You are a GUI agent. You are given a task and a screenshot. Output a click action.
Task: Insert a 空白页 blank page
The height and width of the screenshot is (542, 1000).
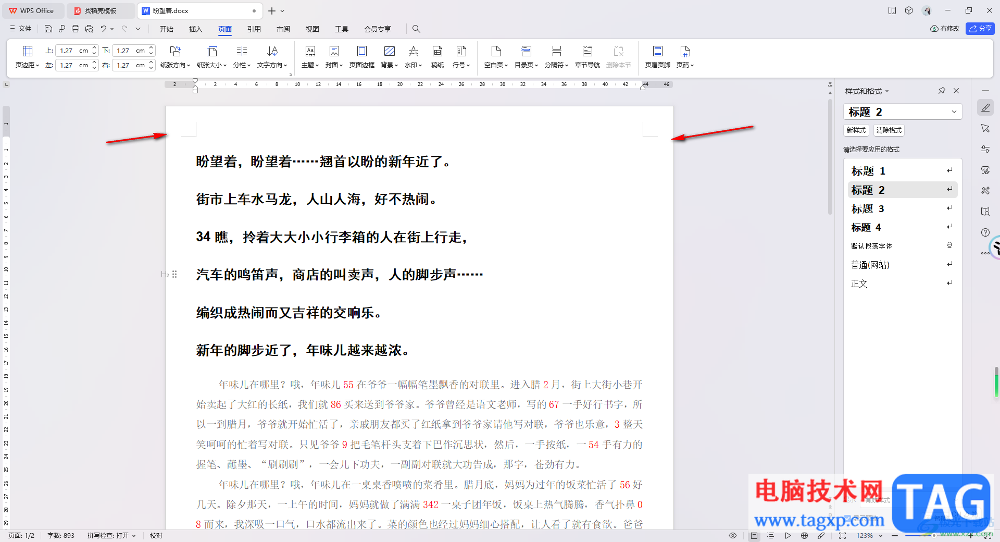pos(496,57)
